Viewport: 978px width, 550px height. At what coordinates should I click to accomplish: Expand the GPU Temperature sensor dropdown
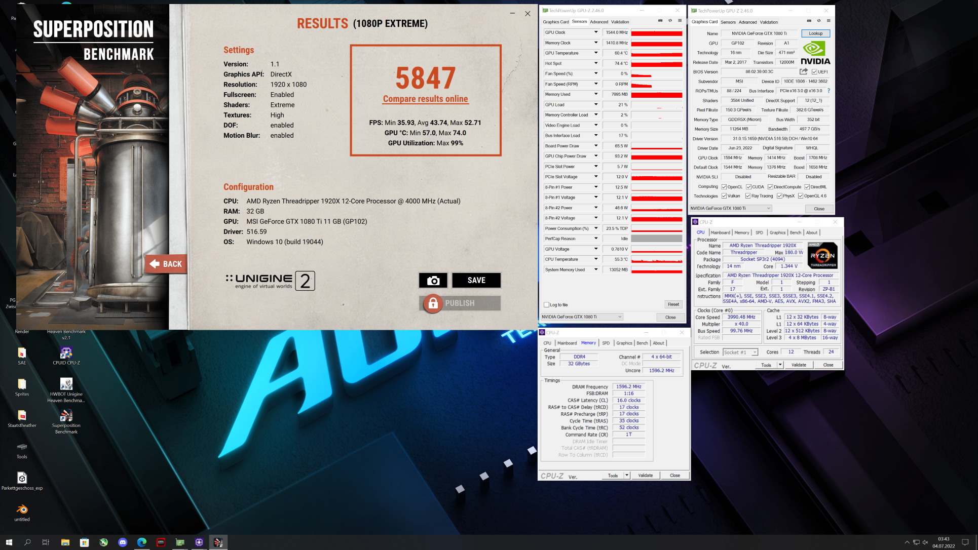[x=596, y=53]
